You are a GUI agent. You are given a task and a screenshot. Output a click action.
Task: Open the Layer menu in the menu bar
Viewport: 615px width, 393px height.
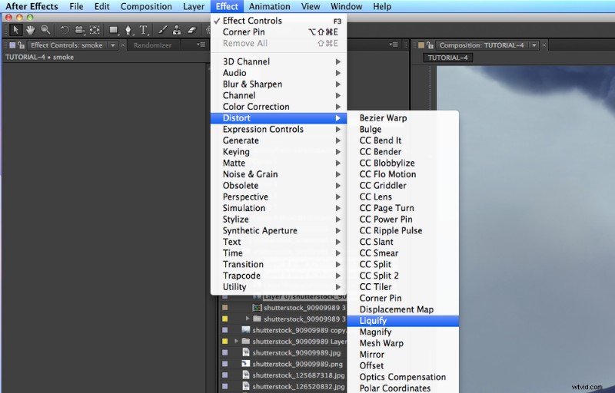point(194,6)
